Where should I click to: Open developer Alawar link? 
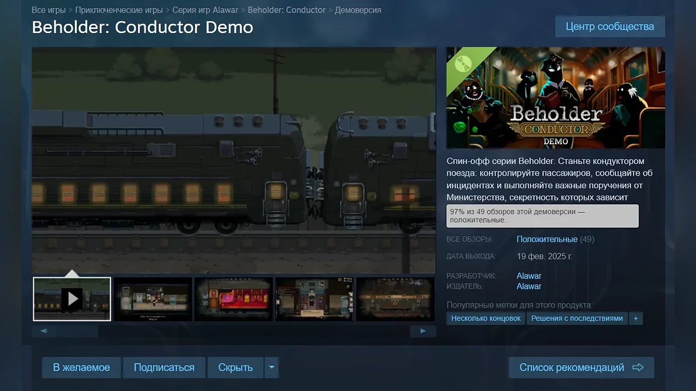click(x=529, y=276)
